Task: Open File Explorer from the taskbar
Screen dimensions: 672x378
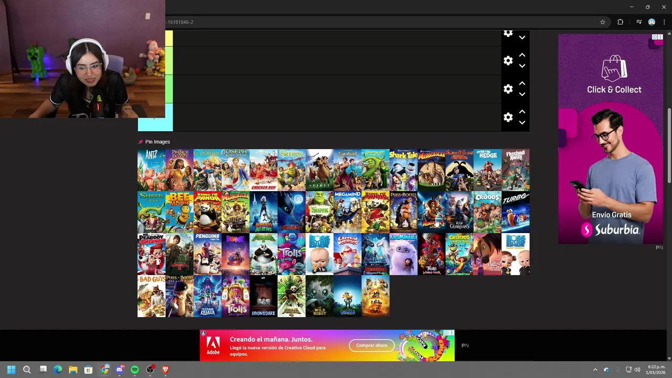Action: pyautogui.click(x=73, y=370)
